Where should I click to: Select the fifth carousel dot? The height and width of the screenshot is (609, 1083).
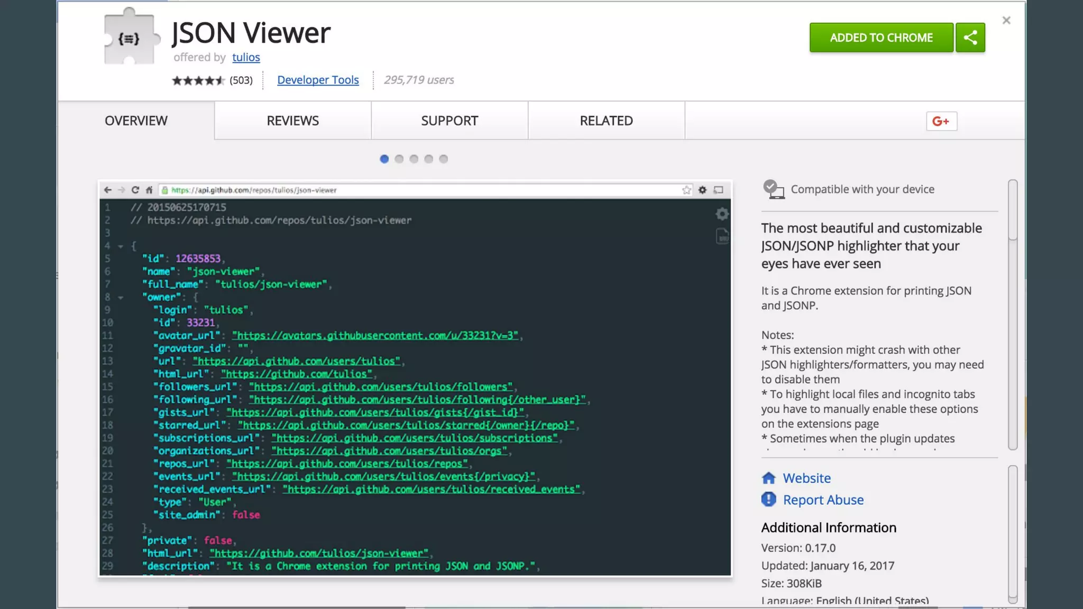tap(444, 159)
